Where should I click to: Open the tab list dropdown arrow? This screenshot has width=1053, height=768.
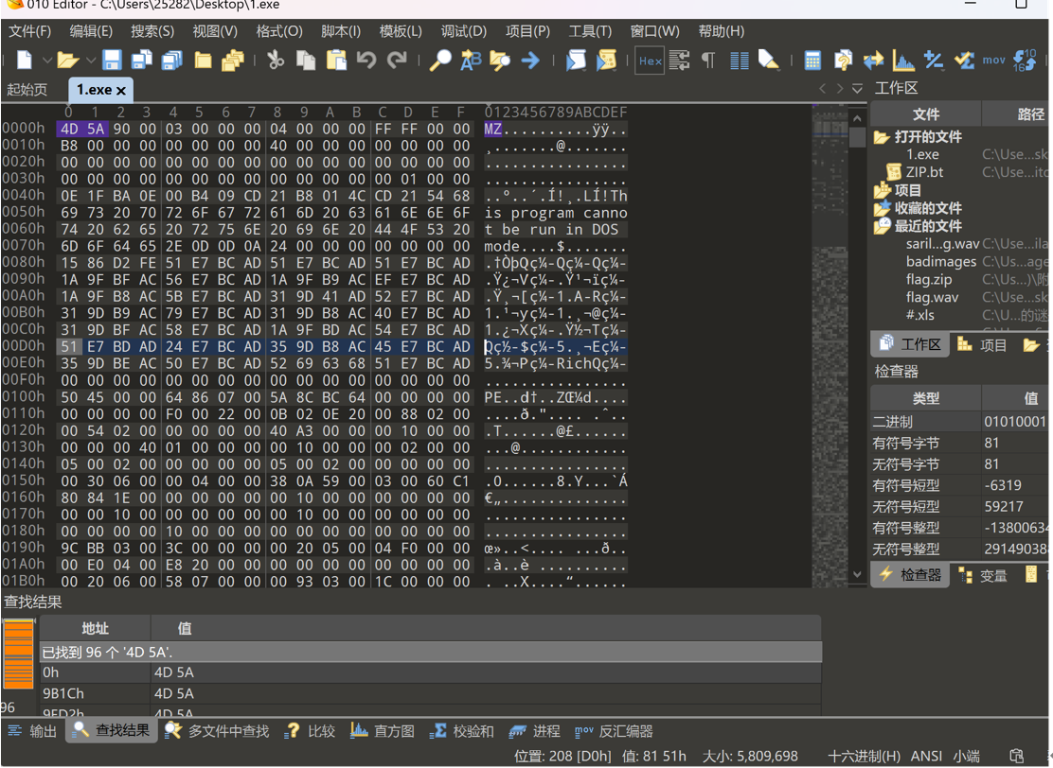pos(857,89)
